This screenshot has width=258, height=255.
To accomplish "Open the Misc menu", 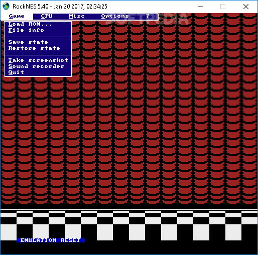I will coord(77,16).
